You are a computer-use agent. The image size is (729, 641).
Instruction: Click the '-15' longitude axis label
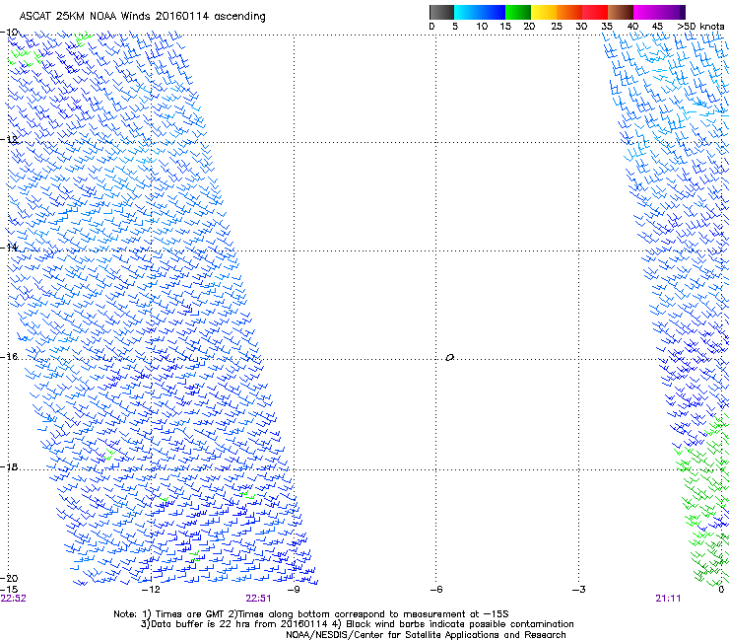click(x=9, y=590)
